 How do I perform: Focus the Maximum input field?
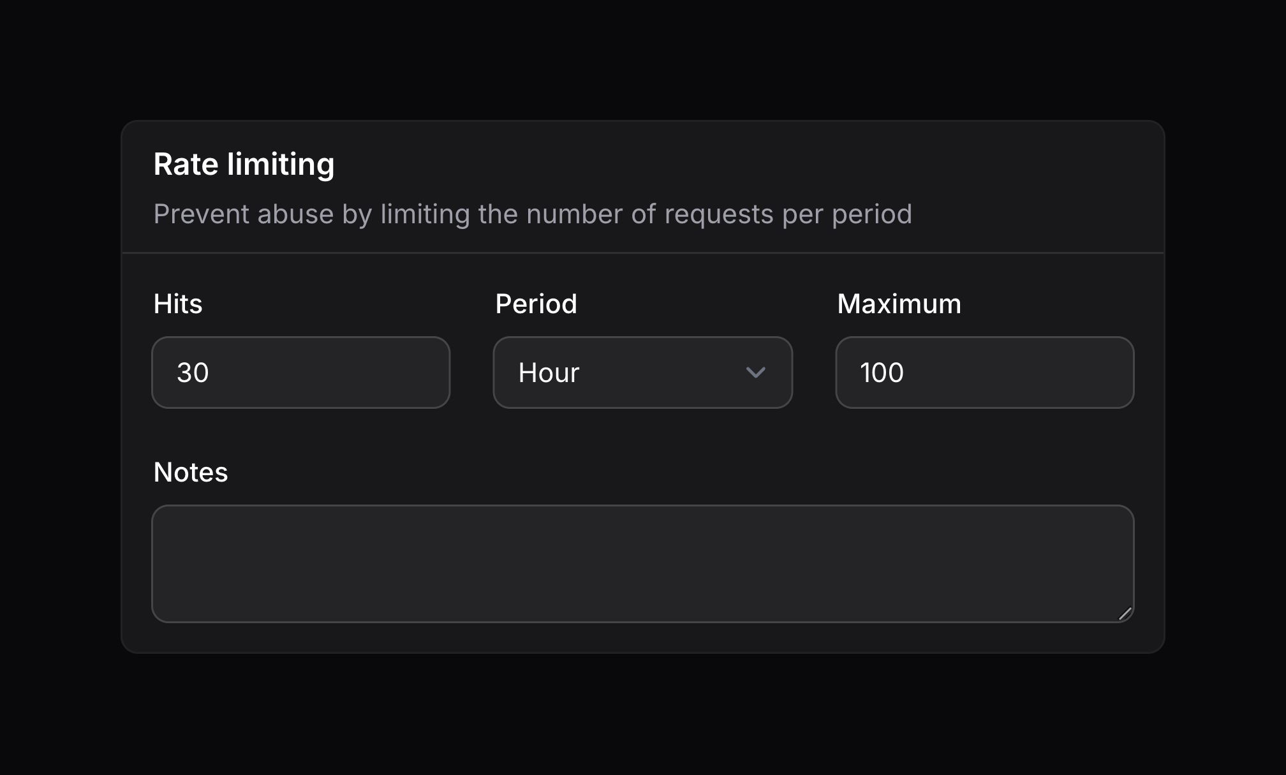pyautogui.click(x=984, y=373)
